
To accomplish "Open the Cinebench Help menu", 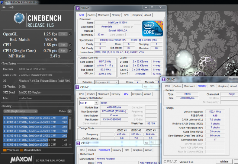I will (x=11, y=7).
